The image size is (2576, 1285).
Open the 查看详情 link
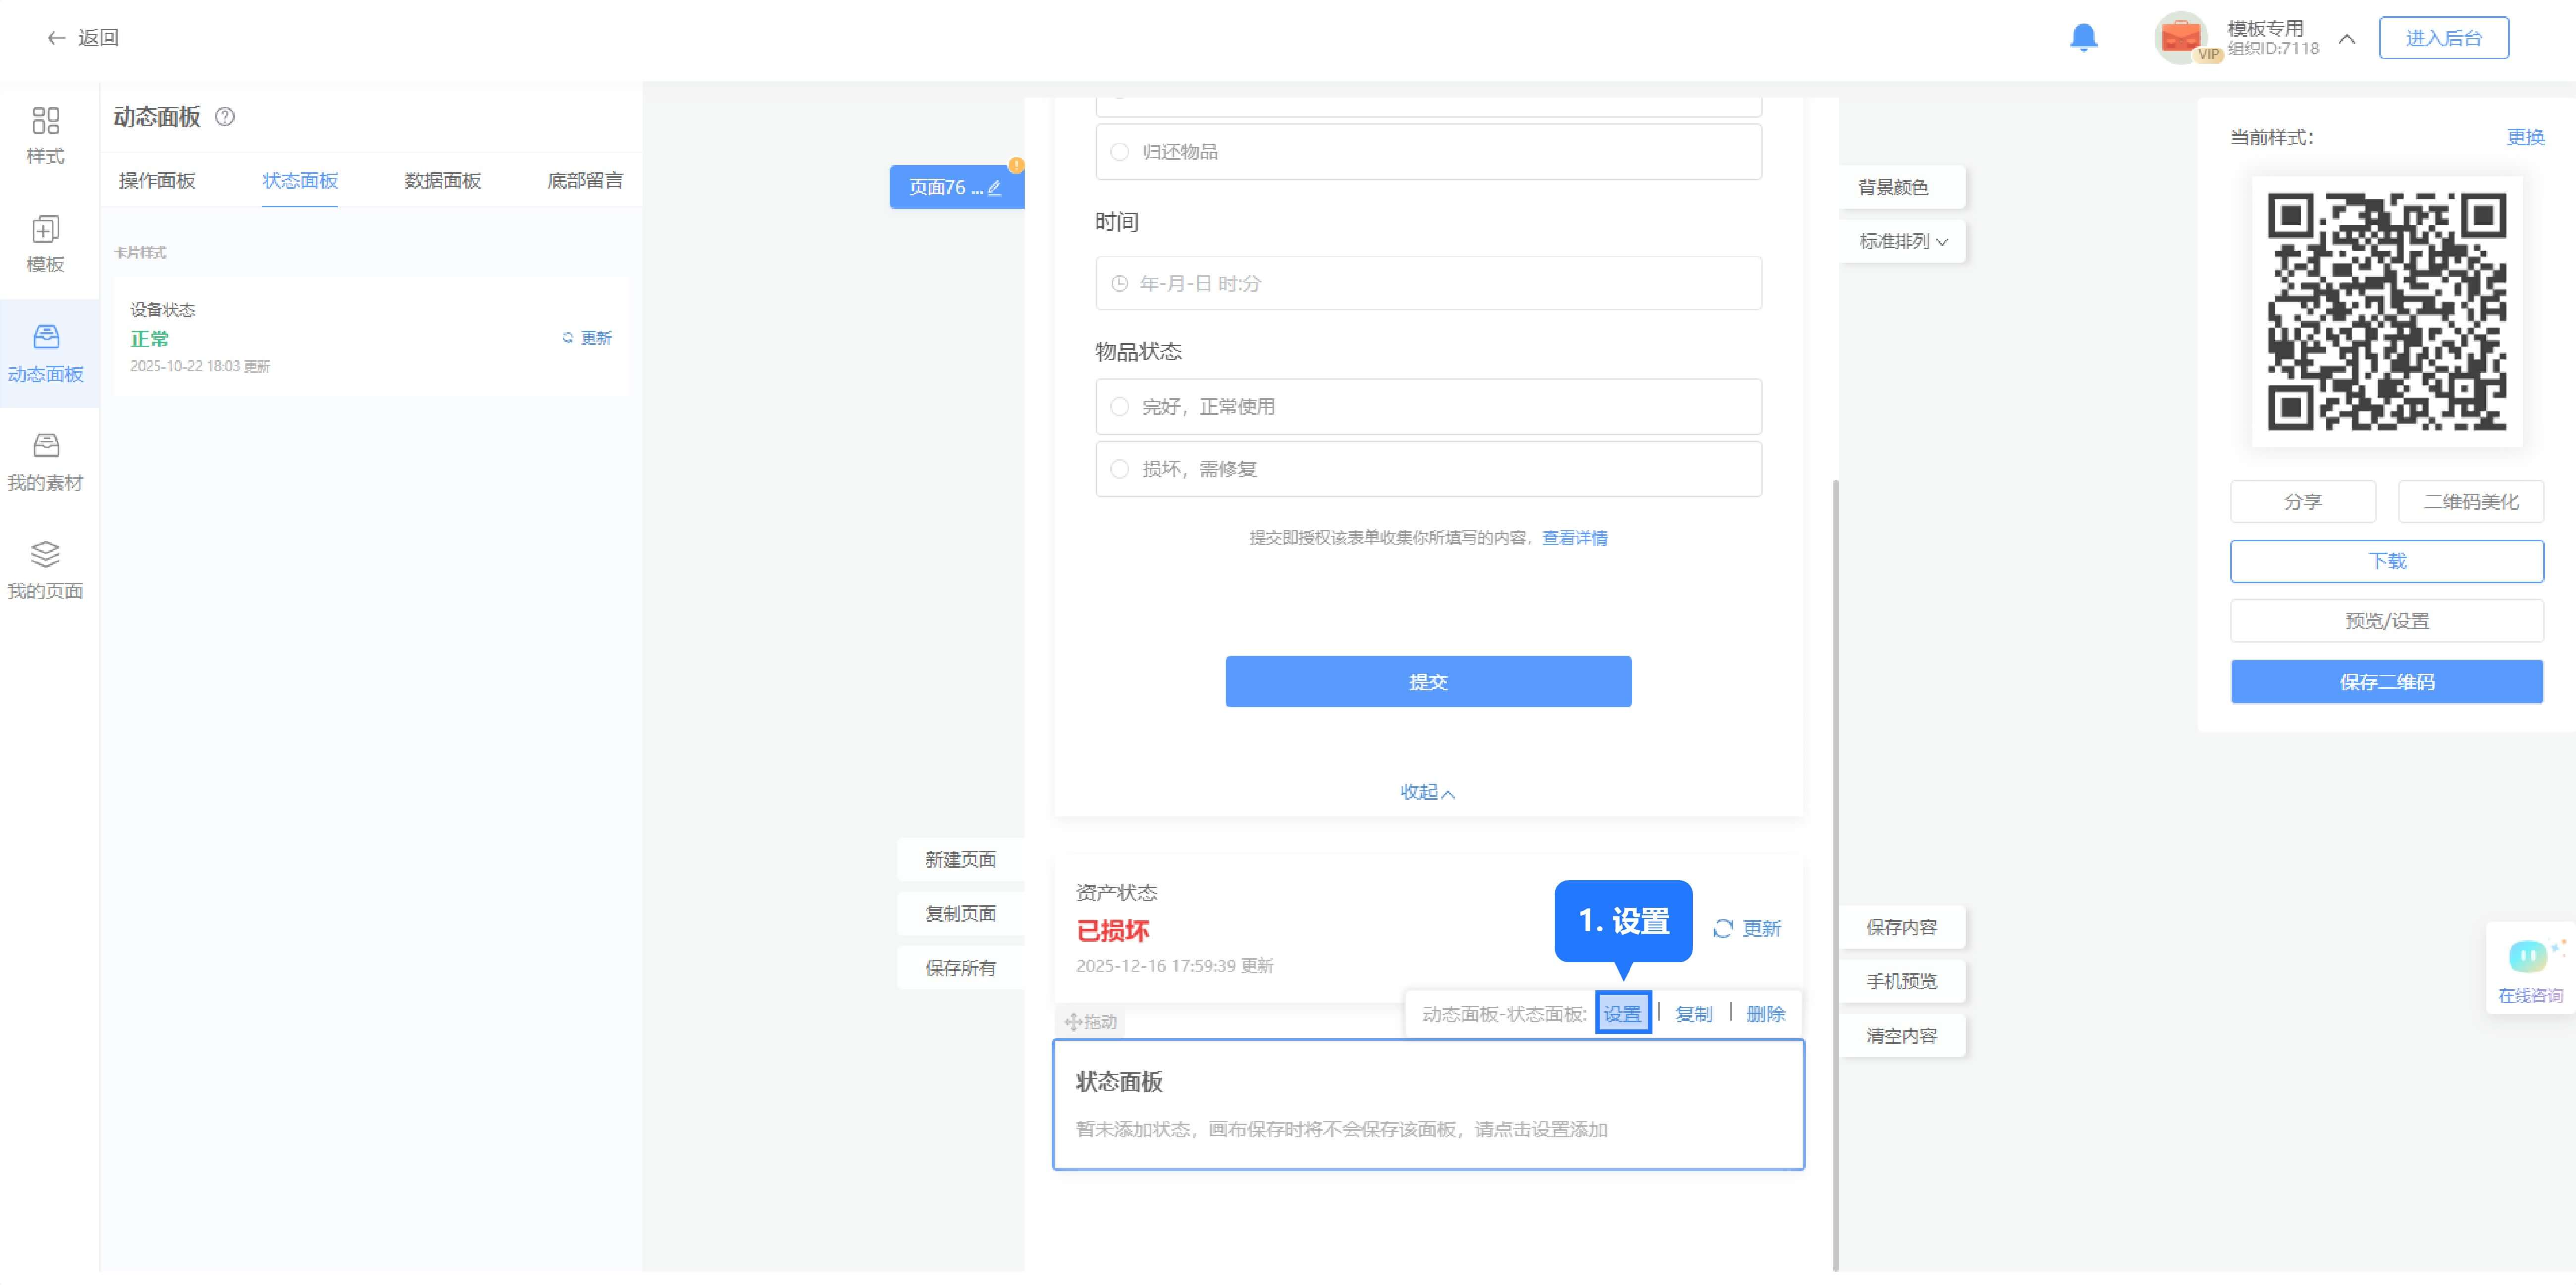(1574, 539)
